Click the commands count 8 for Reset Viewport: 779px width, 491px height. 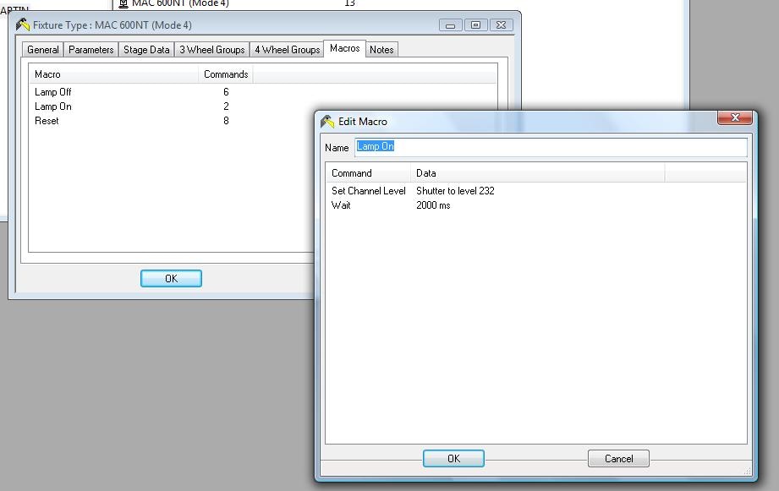point(226,121)
